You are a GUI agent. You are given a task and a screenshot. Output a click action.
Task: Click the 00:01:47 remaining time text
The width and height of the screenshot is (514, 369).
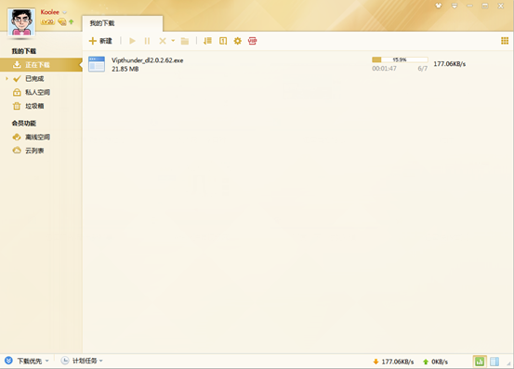pos(384,69)
